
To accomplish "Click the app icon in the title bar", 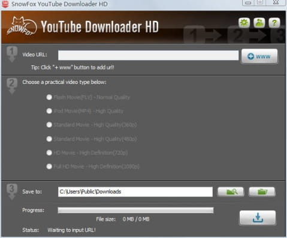I will click(5, 4).
